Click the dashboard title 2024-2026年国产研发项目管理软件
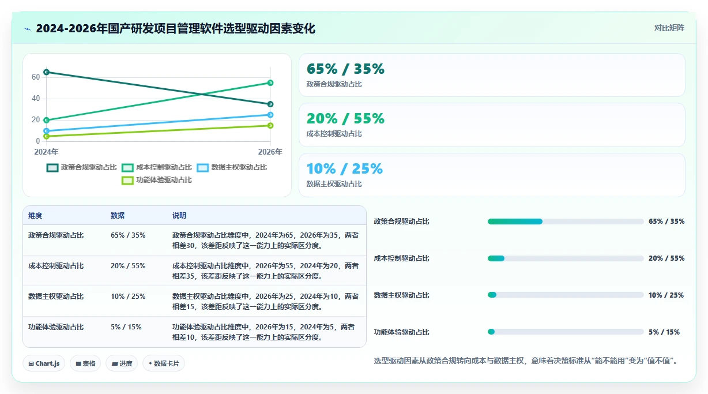Viewport: 708px width, 394px height. coord(175,29)
